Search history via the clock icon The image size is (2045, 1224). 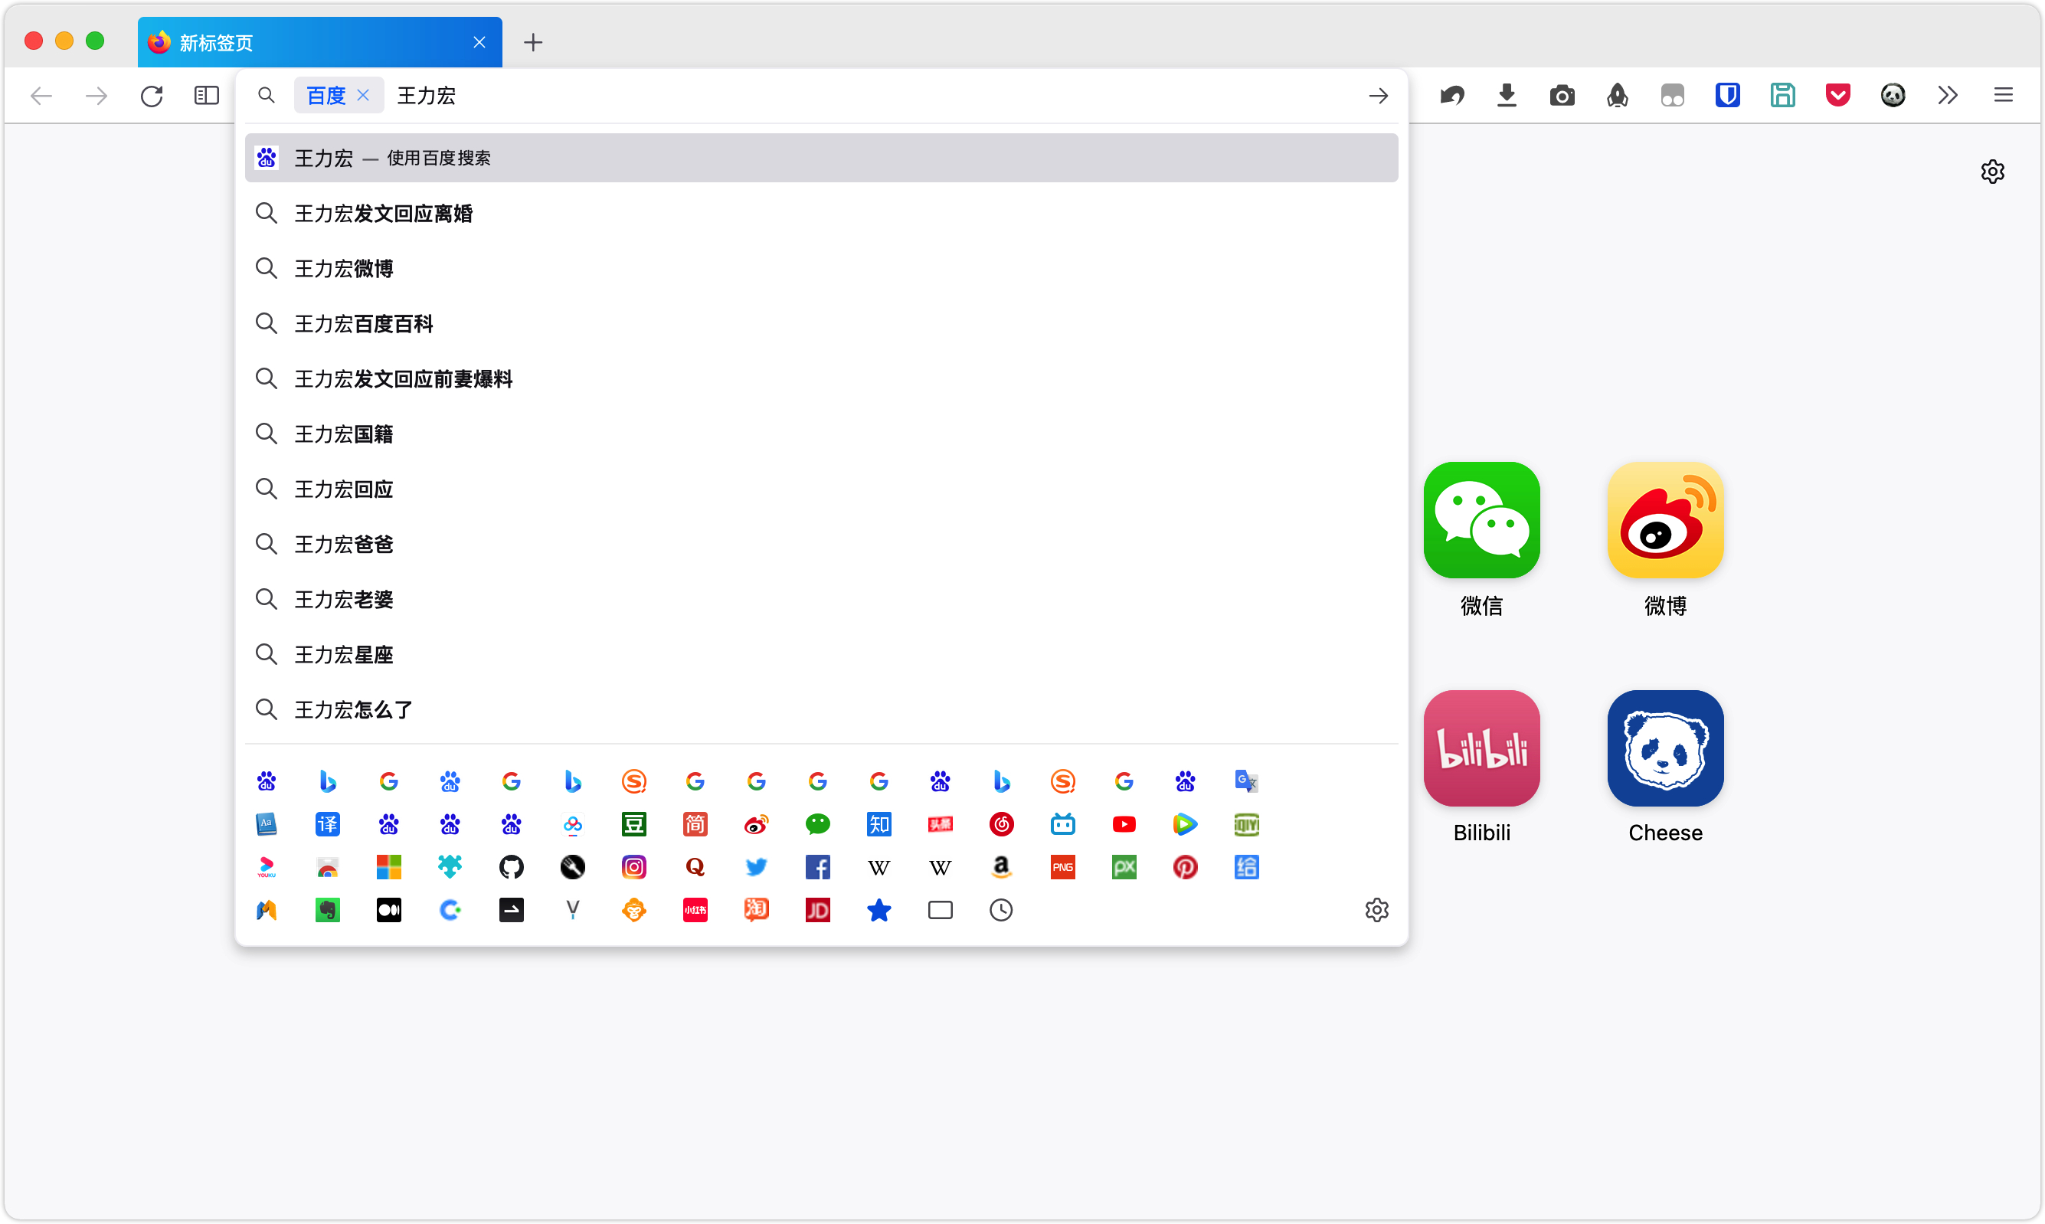1001,910
